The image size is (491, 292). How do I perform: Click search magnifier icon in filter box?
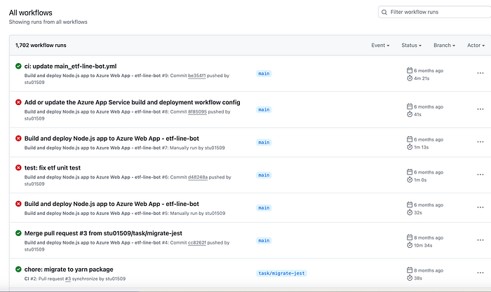(x=384, y=12)
